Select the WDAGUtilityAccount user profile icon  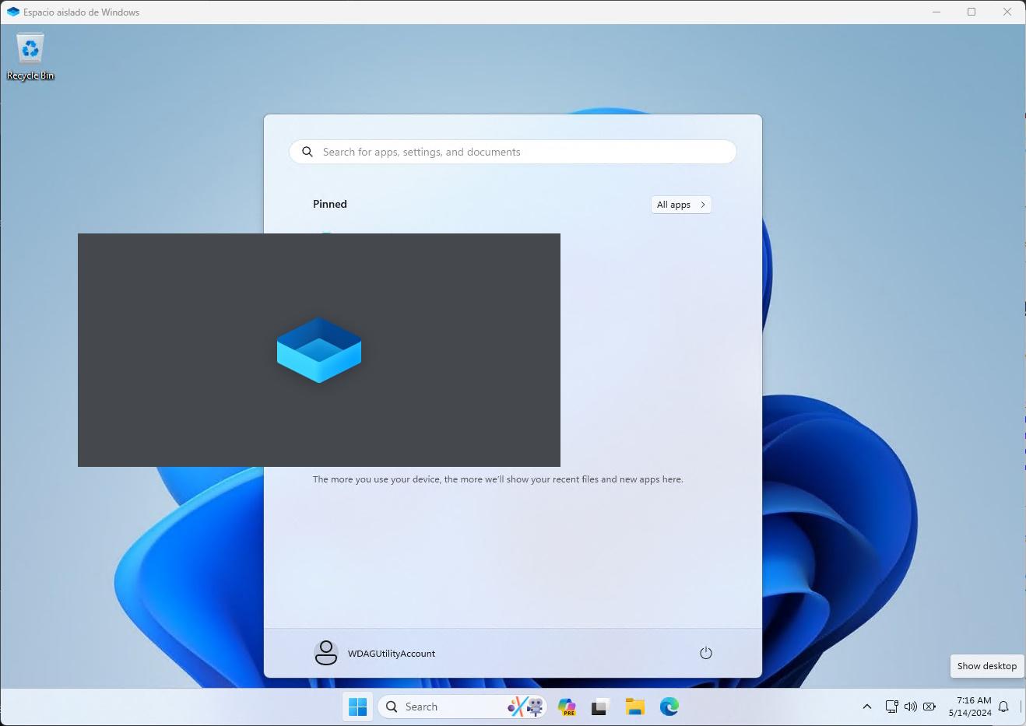point(326,652)
